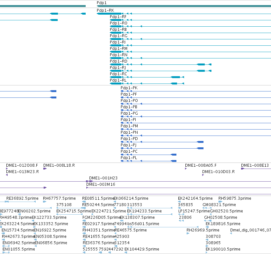Image resolution: width=271 pixels, height=254 pixels.
Task: Select EST RH67757.5prime
Action: pos(59,198)
